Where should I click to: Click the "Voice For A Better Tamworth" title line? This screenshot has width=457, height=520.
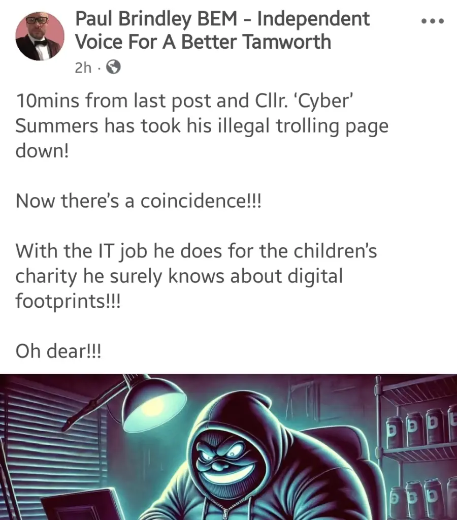(203, 42)
